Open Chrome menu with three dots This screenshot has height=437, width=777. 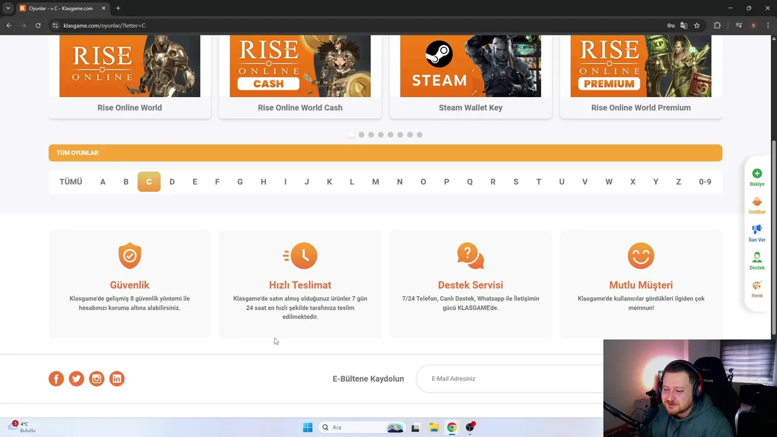pyautogui.click(x=768, y=25)
